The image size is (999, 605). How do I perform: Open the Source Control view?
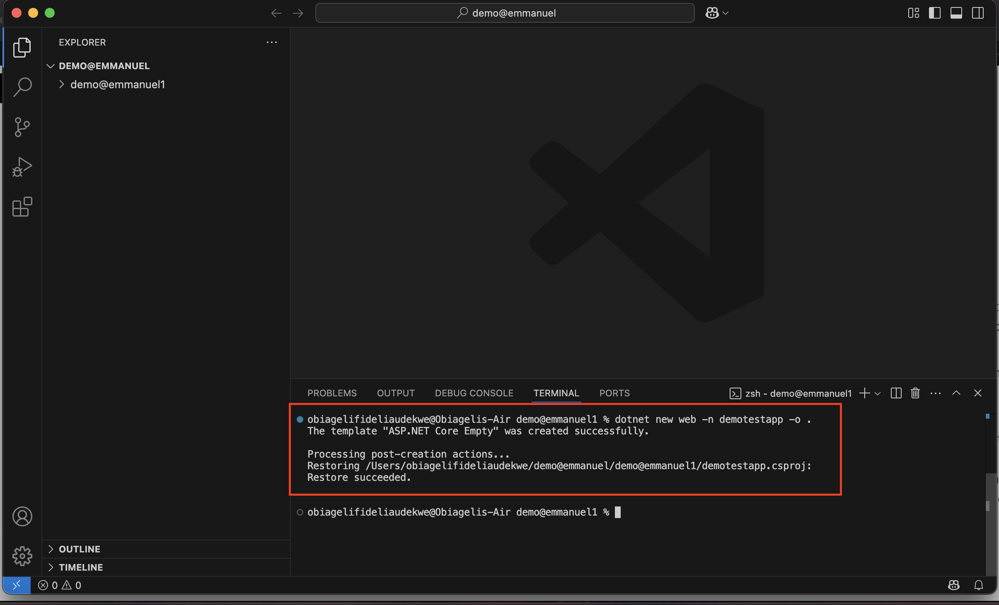pos(22,127)
